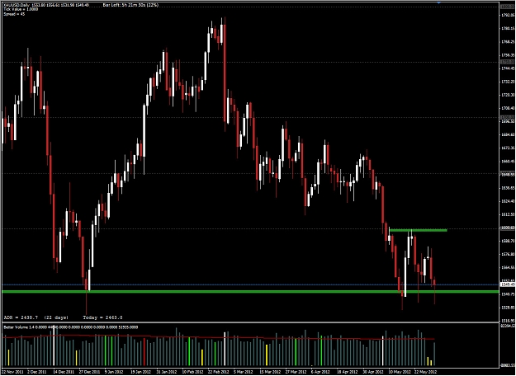Click the highlighted current price tag 1549.49
The width and height of the screenshot is (516, 376).
(508, 284)
